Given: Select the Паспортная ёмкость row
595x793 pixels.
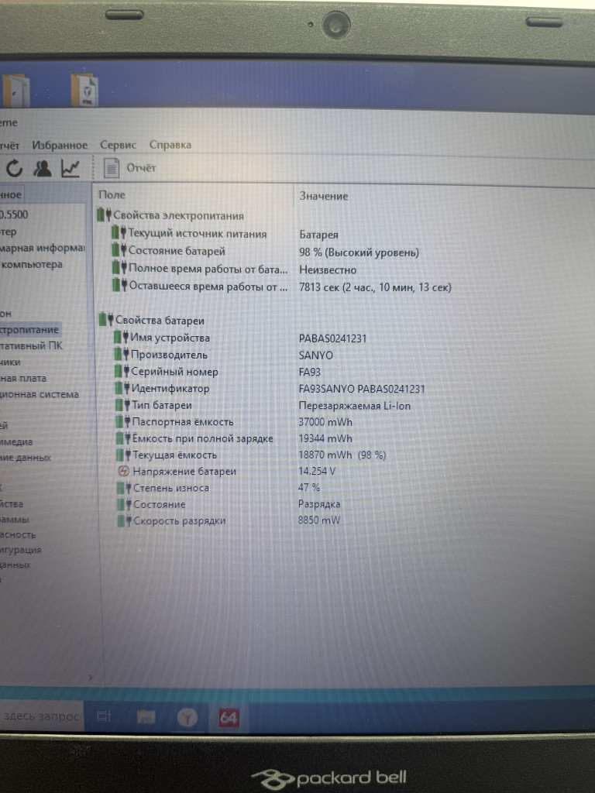Looking at the screenshot, I should tap(182, 422).
